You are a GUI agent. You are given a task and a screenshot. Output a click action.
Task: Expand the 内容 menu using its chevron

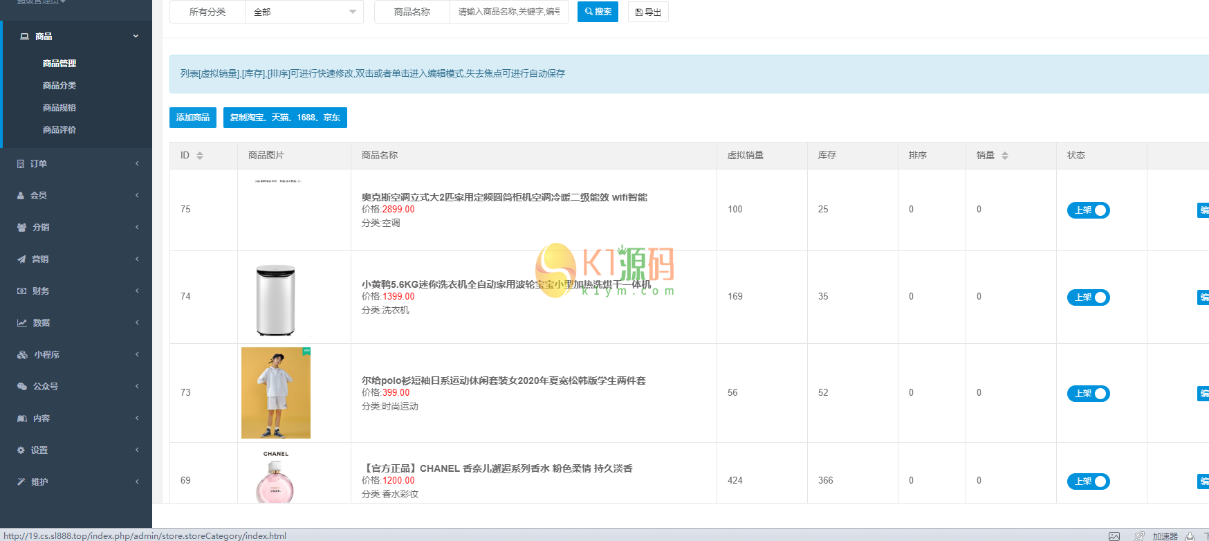coord(137,418)
